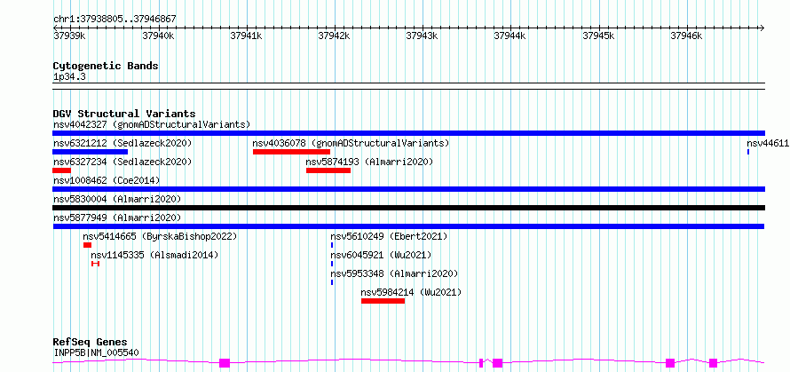Select nsv5984214 (Wu2021) label
790x372 pixels.
(x=411, y=292)
